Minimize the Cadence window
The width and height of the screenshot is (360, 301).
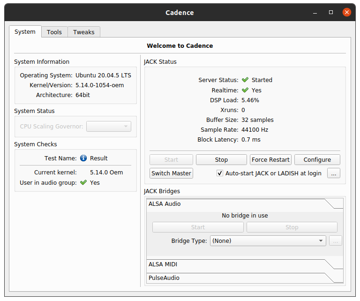tap(315, 13)
